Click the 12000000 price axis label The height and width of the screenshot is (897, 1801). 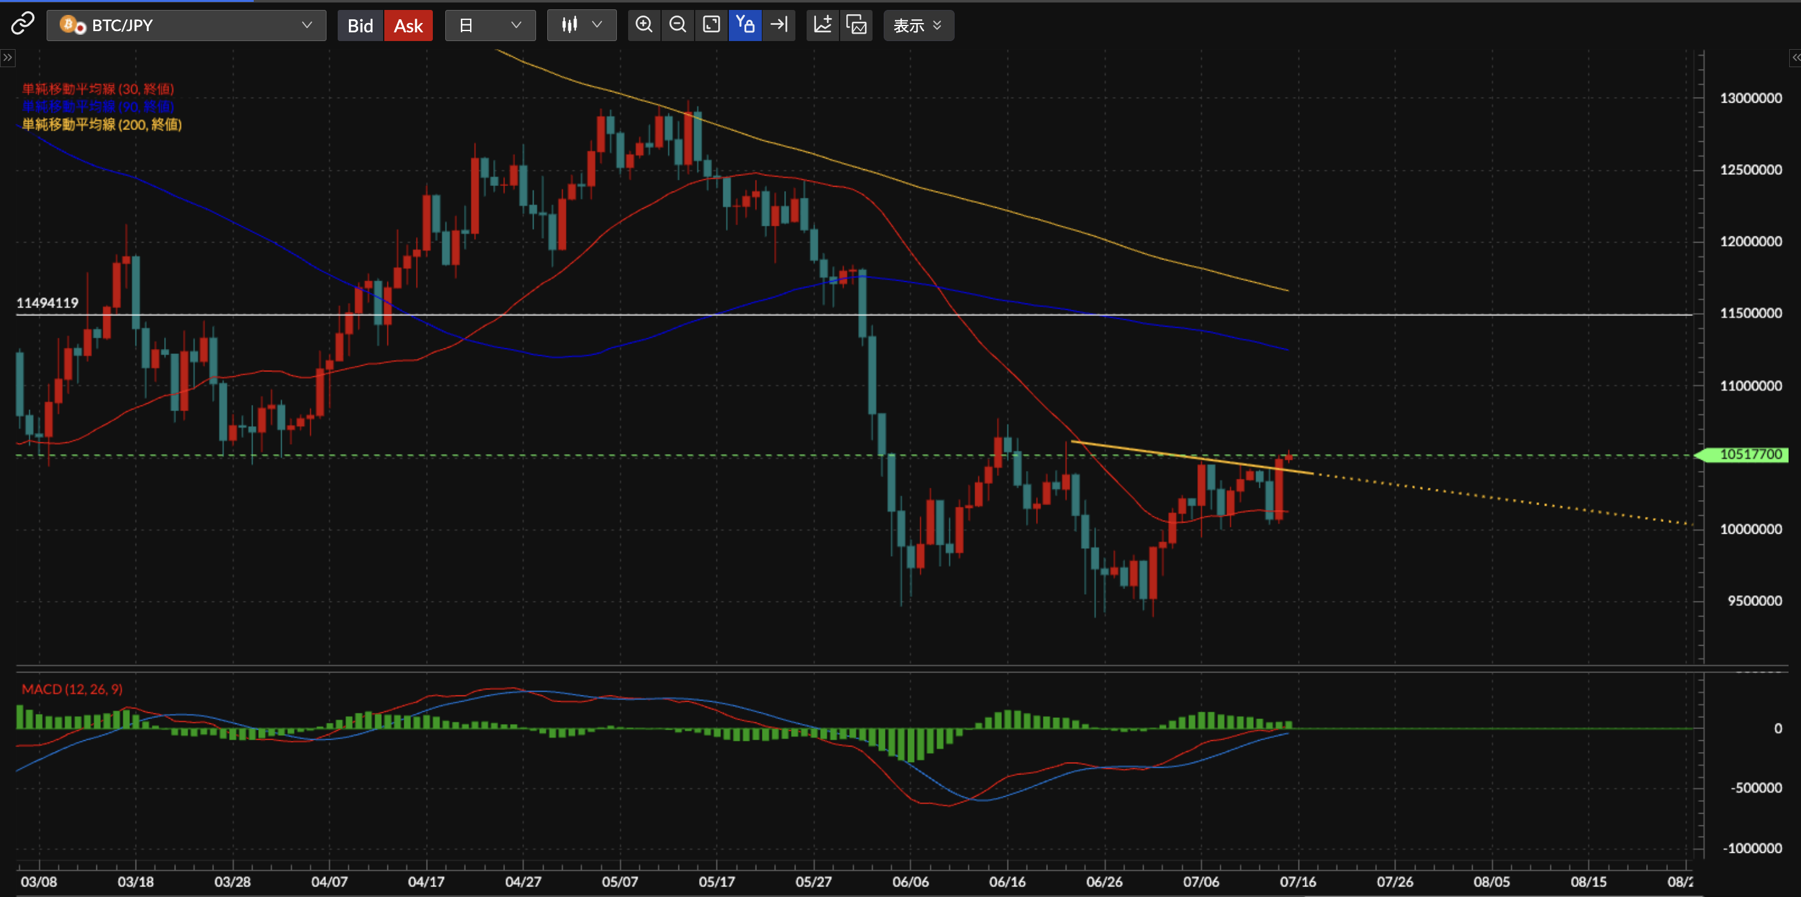1751,241
